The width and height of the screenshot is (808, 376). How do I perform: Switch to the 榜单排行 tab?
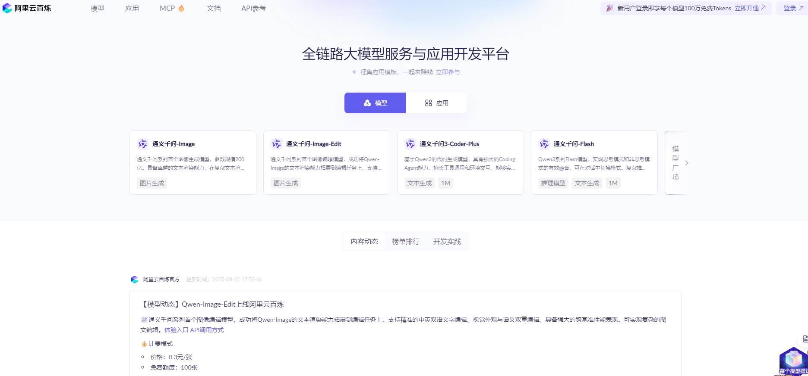406,242
